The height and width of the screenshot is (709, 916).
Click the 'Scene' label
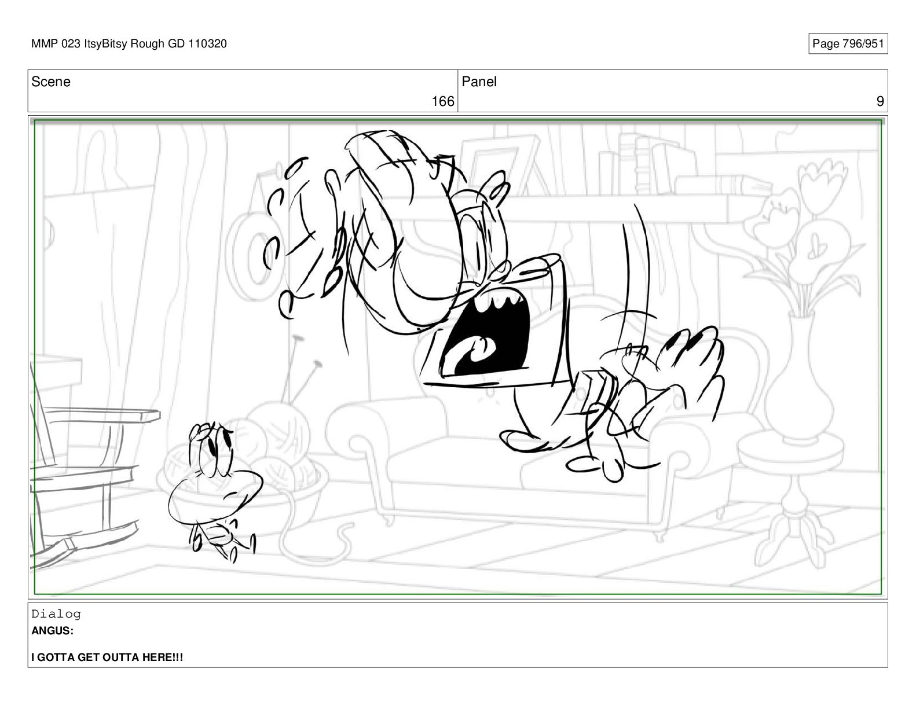(x=51, y=82)
